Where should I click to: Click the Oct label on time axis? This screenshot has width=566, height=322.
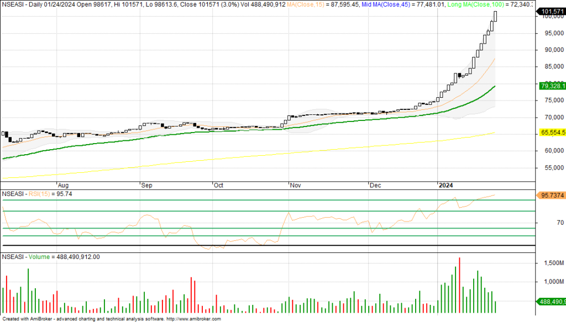tap(218, 186)
